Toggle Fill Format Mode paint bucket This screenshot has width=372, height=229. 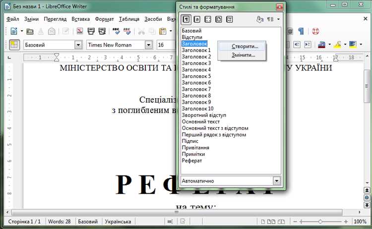(x=260, y=19)
